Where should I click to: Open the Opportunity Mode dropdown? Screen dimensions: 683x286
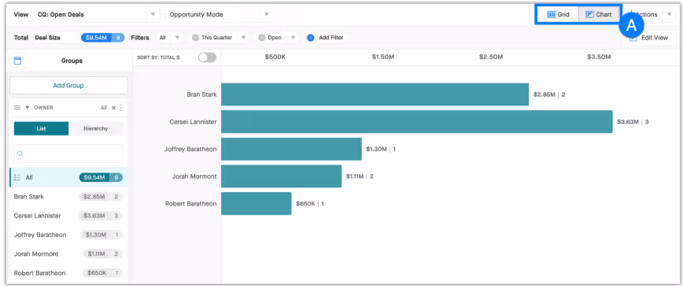(x=267, y=14)
